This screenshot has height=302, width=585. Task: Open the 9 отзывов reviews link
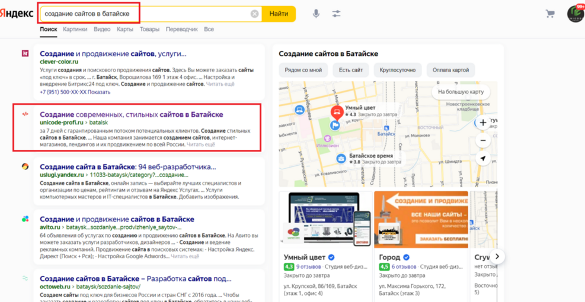[x=309, y=267]
